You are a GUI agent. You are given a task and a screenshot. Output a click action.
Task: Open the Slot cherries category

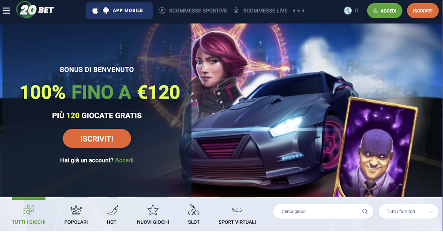194,215
